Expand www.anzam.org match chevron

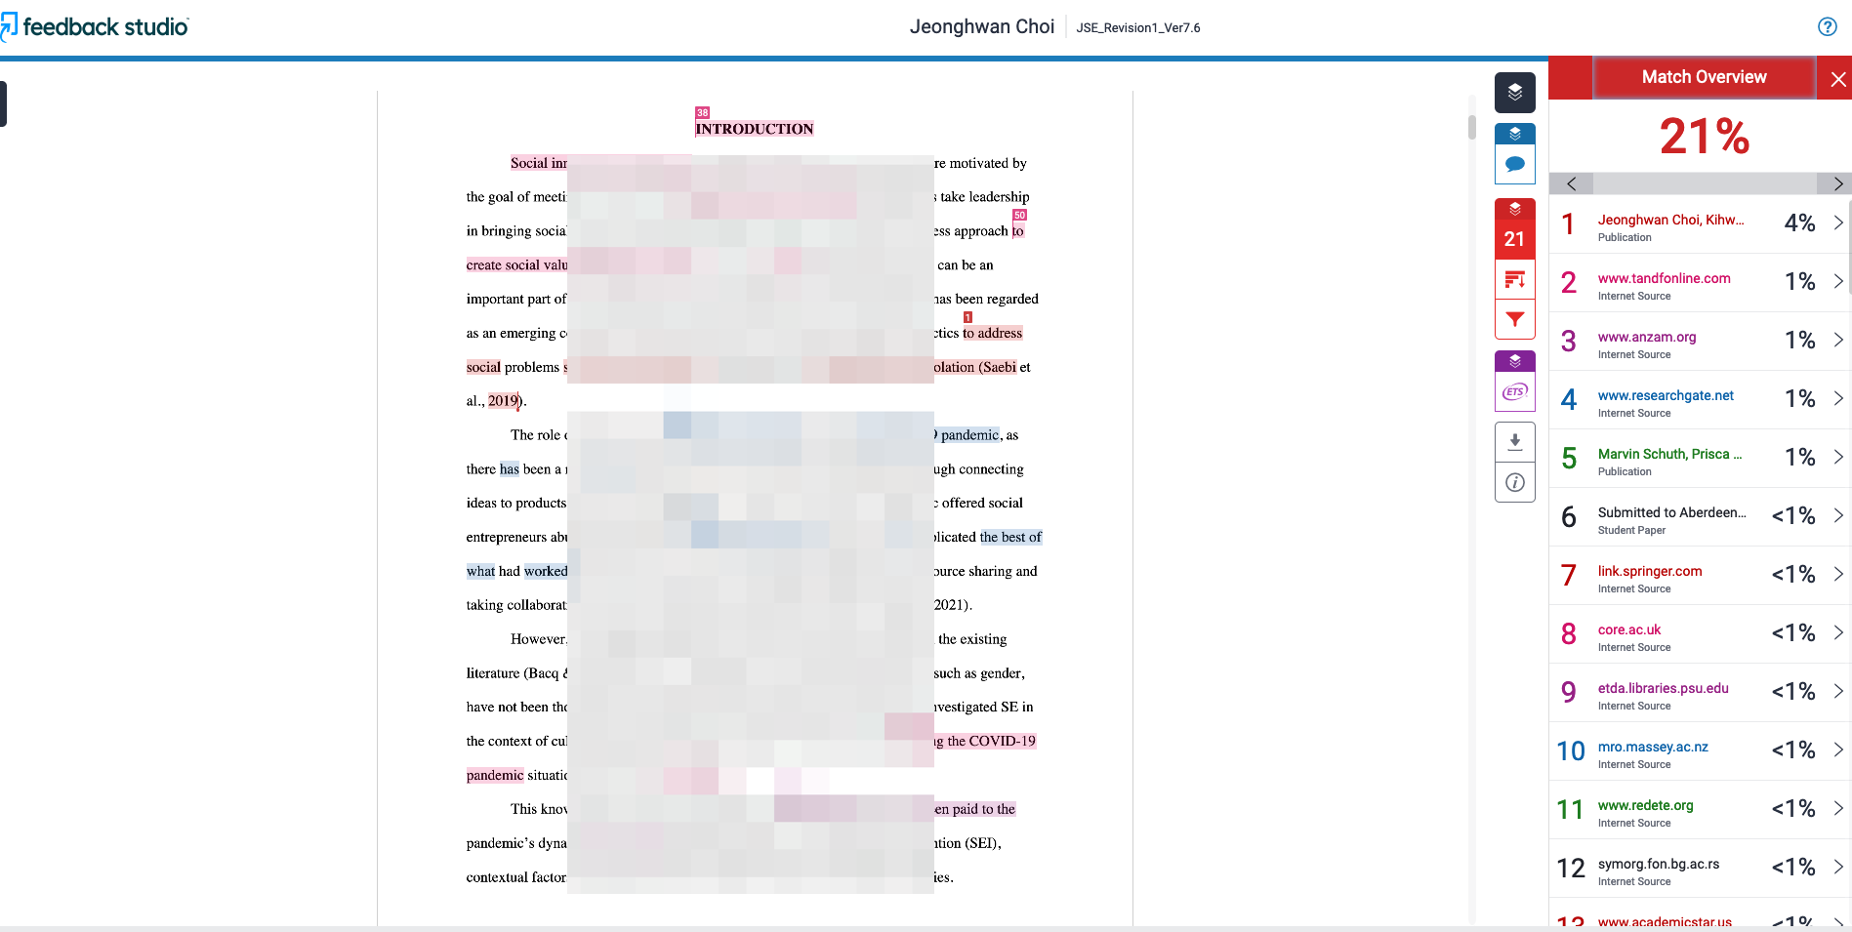pyautogui.click(x=1838, y=340)
